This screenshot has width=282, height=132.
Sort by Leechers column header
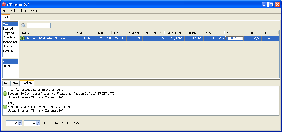point(153,33)
